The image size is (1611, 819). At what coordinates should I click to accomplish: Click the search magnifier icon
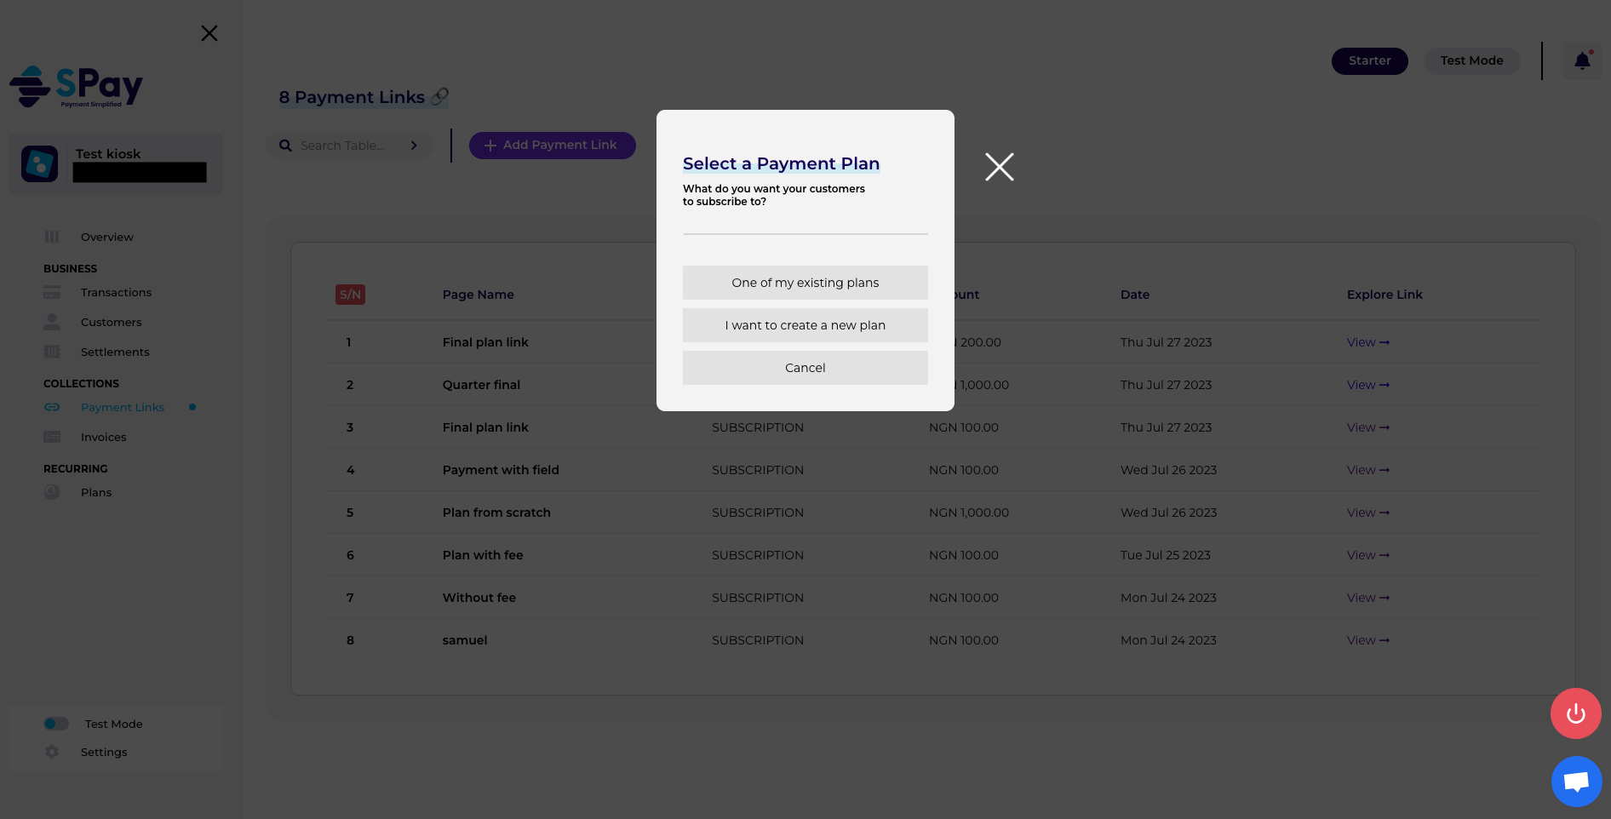[x=285, y=146]
